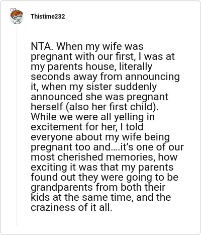Click the final line 'craziness of it all.'
This screenshot has height=235, width=201.
[71, 207]
